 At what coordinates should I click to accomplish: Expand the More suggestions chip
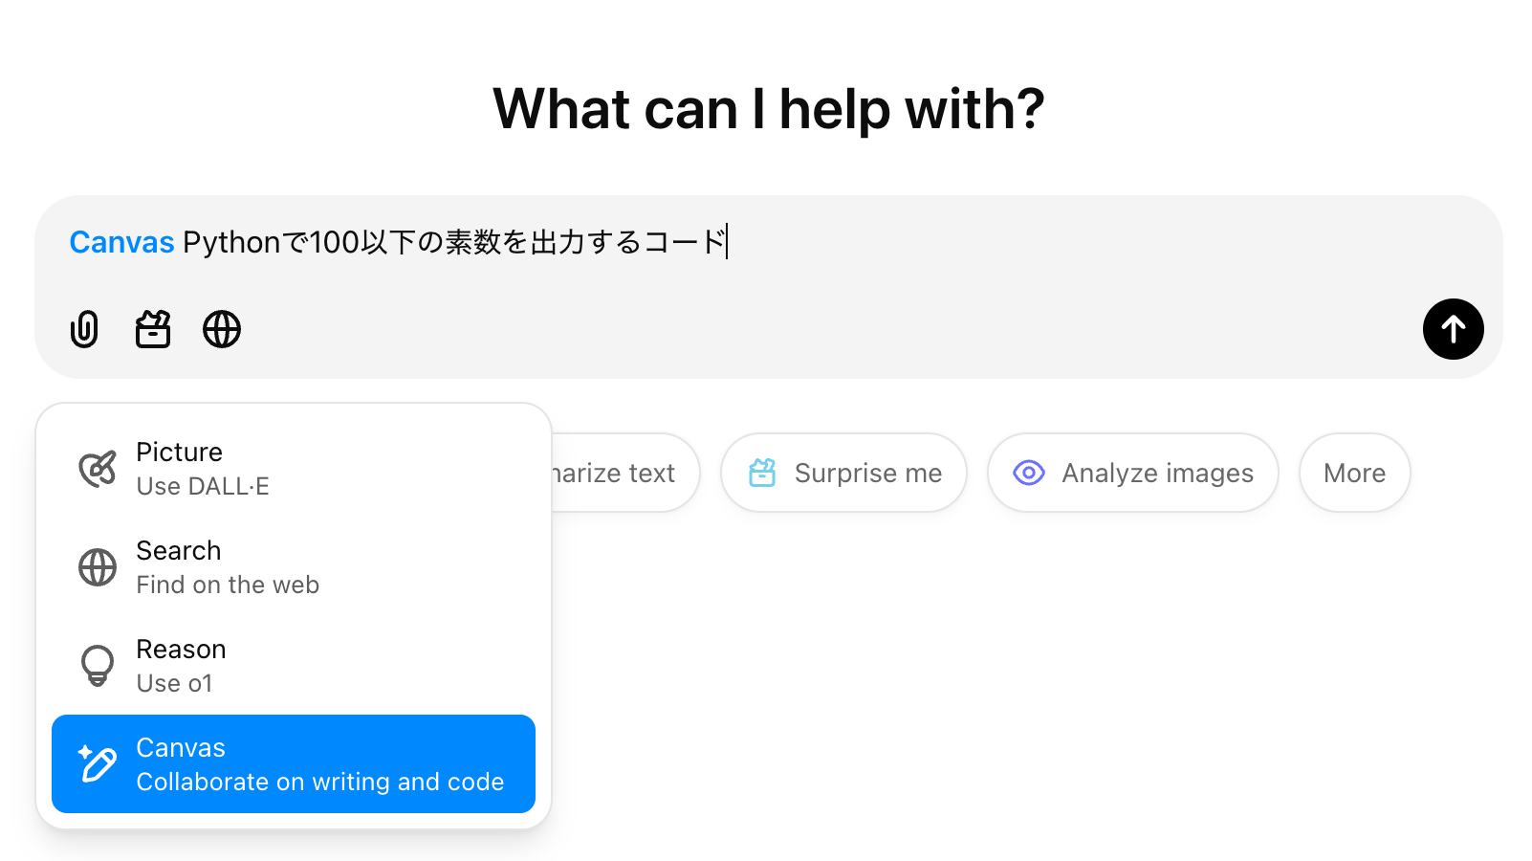coord(1354,473)
